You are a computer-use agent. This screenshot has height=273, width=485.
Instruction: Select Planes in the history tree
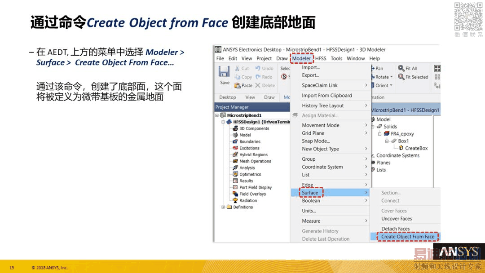tap(383, 163)
